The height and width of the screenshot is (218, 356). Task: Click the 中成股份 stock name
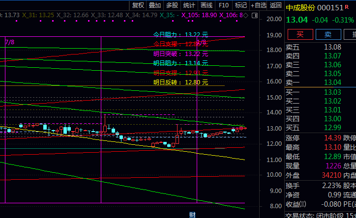[299, 8]
